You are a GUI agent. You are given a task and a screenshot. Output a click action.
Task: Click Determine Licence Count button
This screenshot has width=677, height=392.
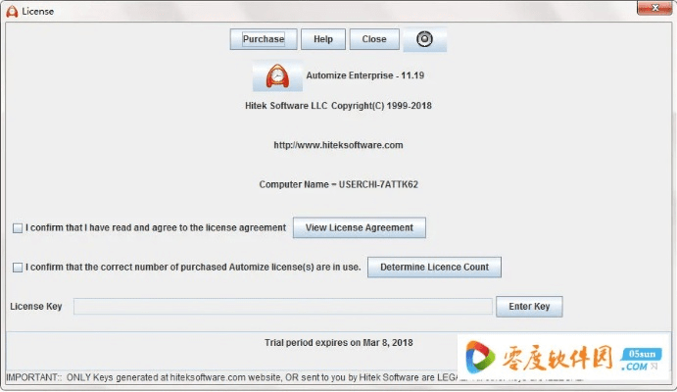click(434, 267)
